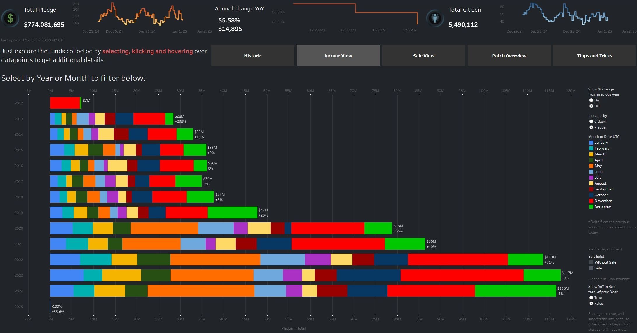637x333 pixels.
Task: Open the Patch Overview button
Action: click(509, 56)
